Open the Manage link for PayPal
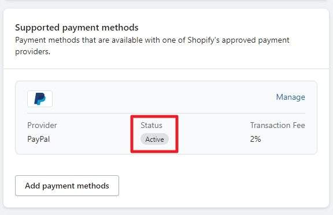This screenshot has height=215, width=333. pyautogui.click(x=290, y=97)
